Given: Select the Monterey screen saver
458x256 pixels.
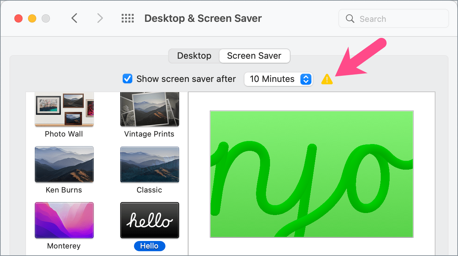Looking at the screenshot, I should [x=64, y=220].
